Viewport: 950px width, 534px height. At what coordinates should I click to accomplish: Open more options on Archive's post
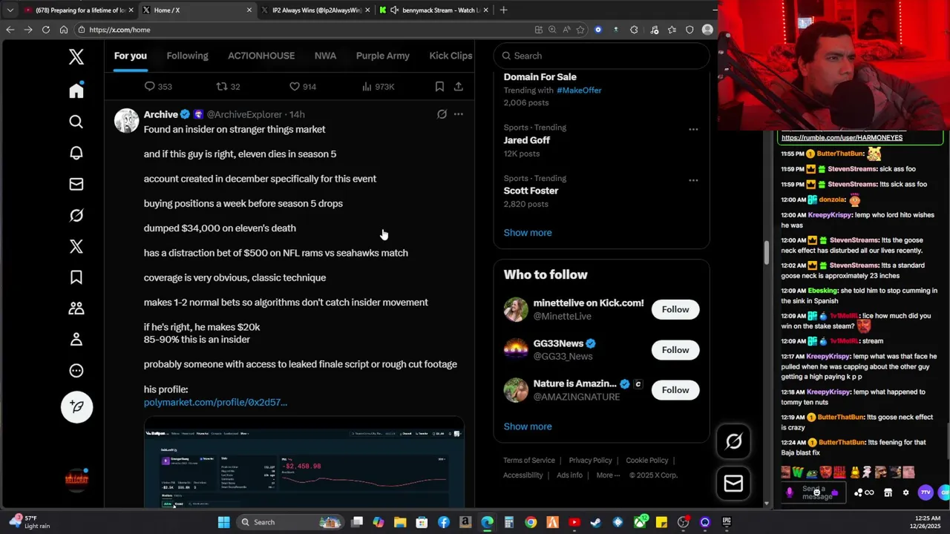pos(459,114)
